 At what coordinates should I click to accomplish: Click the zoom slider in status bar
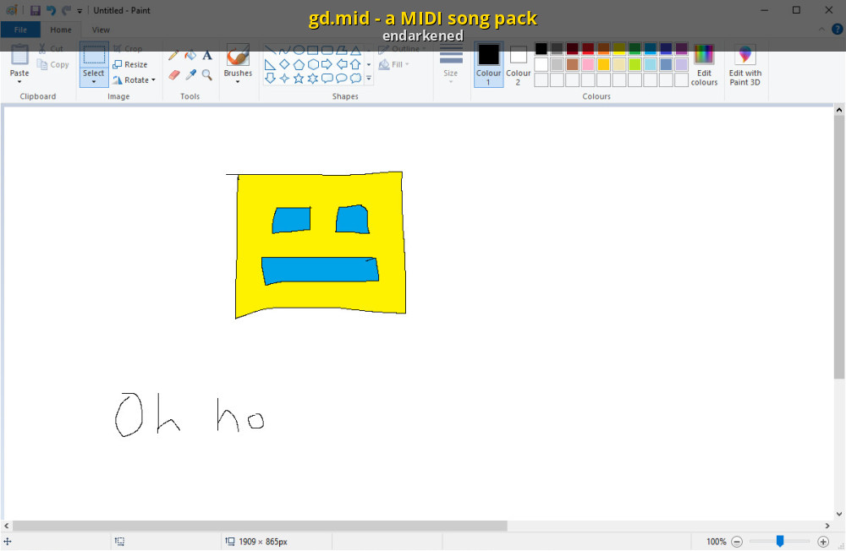coord(780,542)
